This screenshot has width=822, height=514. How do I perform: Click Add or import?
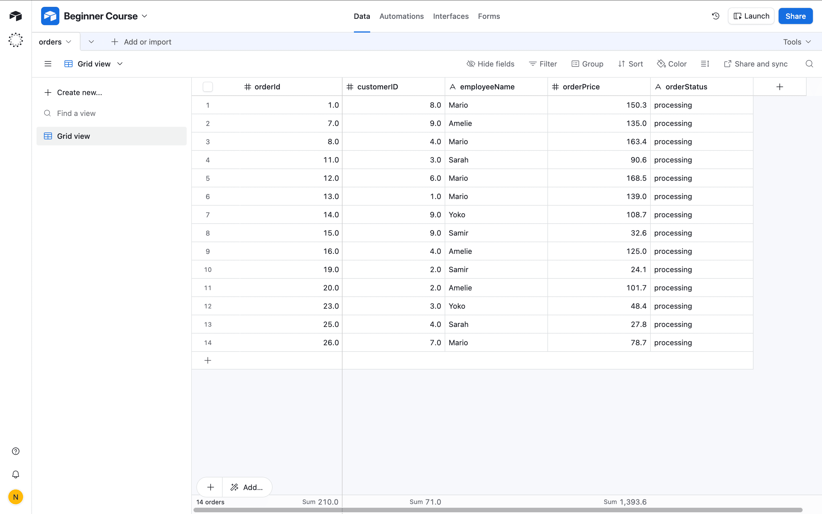tap(141, 42)
